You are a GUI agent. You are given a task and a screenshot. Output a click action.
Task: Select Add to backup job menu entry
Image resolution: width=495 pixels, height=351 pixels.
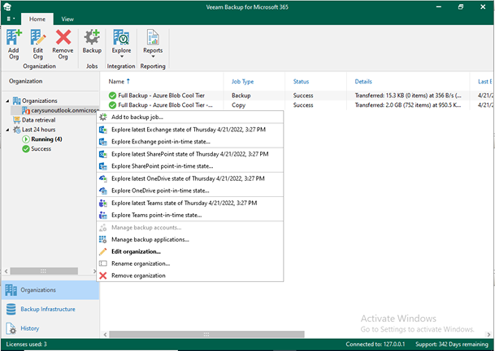pyautogui.click(x=137, y=117)
